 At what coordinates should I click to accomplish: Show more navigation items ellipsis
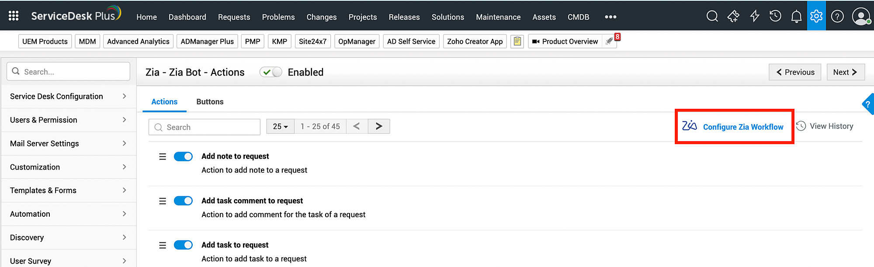[610, 17]
